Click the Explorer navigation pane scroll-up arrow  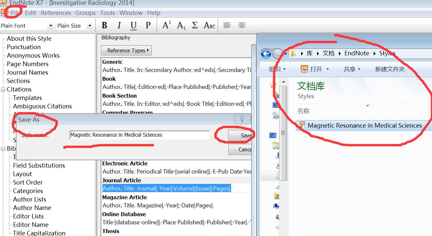pyautogui.click(x=283, y=81)
